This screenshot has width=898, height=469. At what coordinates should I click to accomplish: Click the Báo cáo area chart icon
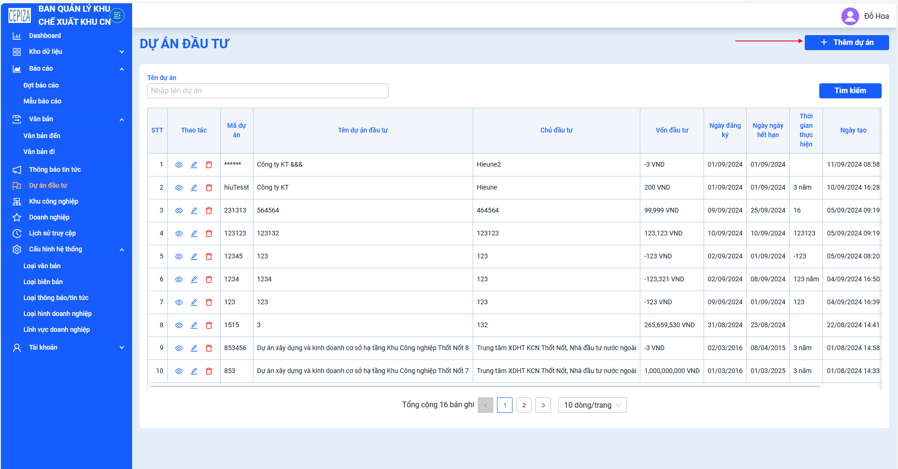(17, 69)
